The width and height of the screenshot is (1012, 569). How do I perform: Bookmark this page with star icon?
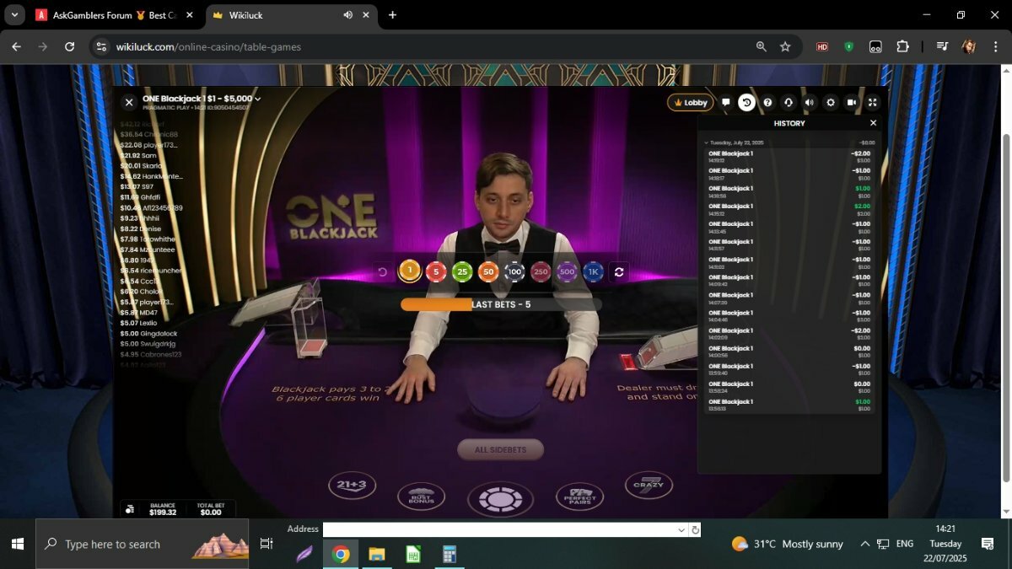point(785,47)
